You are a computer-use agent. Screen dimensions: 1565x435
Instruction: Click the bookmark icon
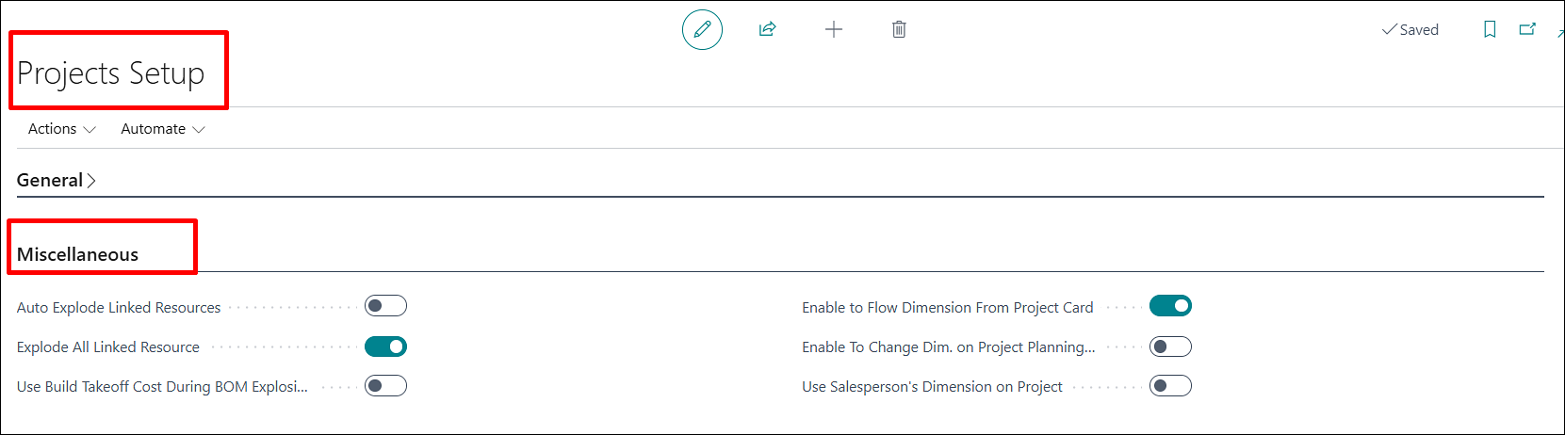click(1490, 29)
